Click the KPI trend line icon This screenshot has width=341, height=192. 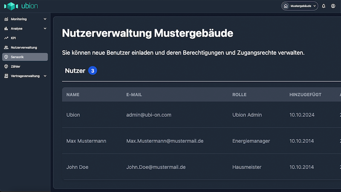[x=6, y=38]
